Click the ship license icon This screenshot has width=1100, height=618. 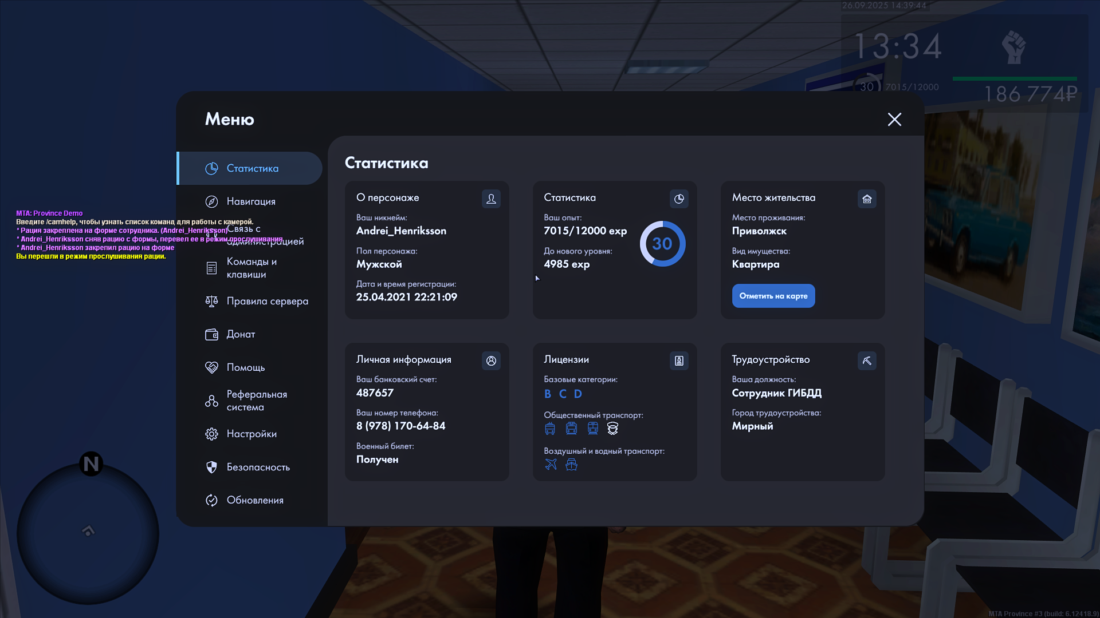coord(571,464)
